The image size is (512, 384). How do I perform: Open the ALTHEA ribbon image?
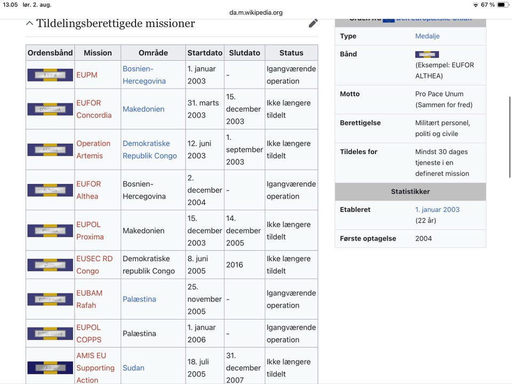(50, 190)
